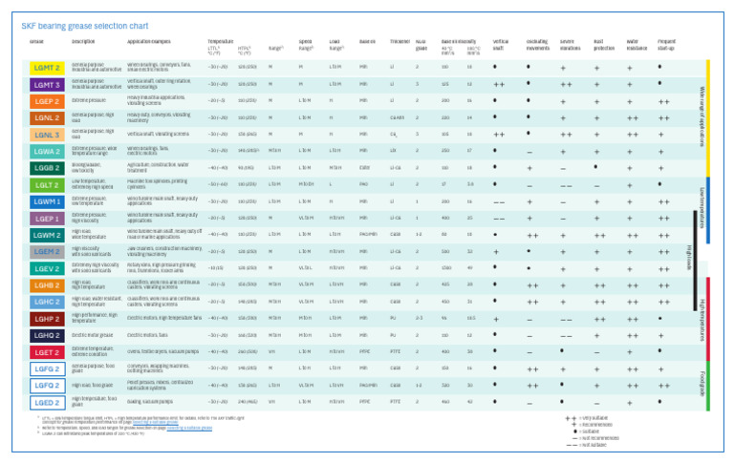
Task: Click the ++ very suitable legend entry
Action: [x=587, y=418]
